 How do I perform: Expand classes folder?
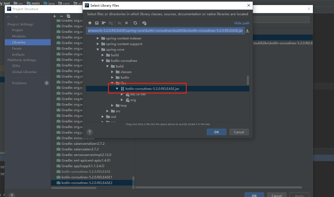click(x=112, y=72)
